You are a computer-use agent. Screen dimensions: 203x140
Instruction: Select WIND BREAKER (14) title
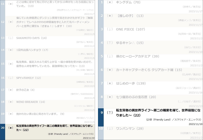pos(31,102)
